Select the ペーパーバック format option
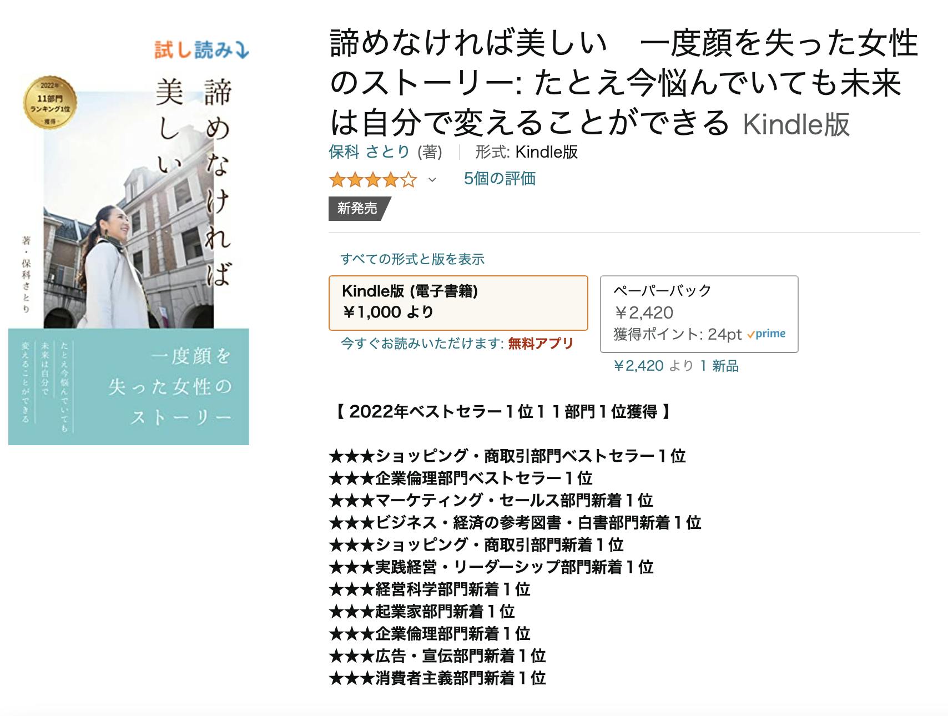 coord(699,314)
